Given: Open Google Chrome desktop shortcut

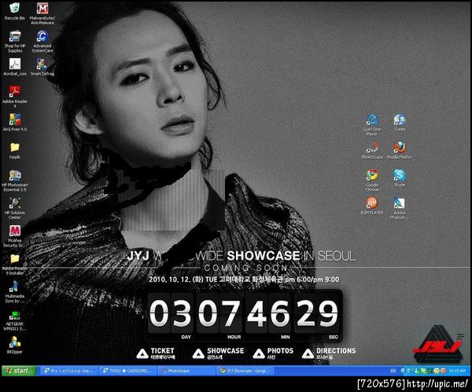Looking at the screenshot, I should pyautogui.click(x=372, y=180).
